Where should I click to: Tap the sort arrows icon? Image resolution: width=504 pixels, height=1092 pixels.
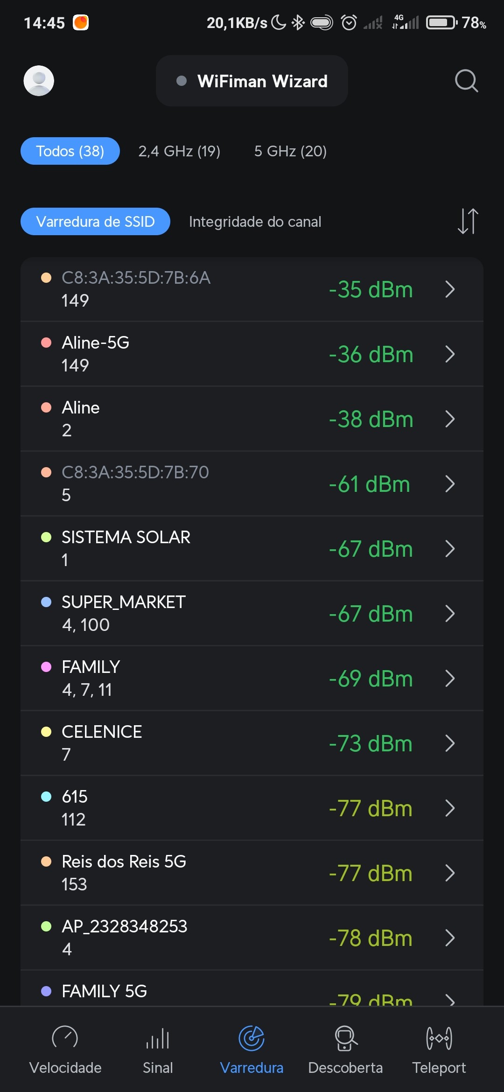pyautogui.click(x=468, y=221)
